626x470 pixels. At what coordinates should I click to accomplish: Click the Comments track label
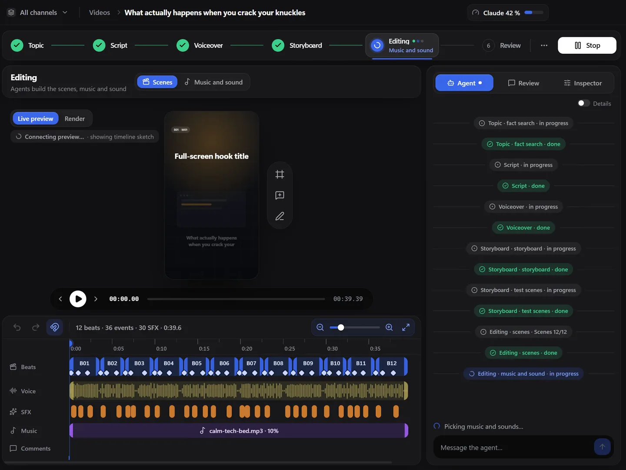[30, 448]
